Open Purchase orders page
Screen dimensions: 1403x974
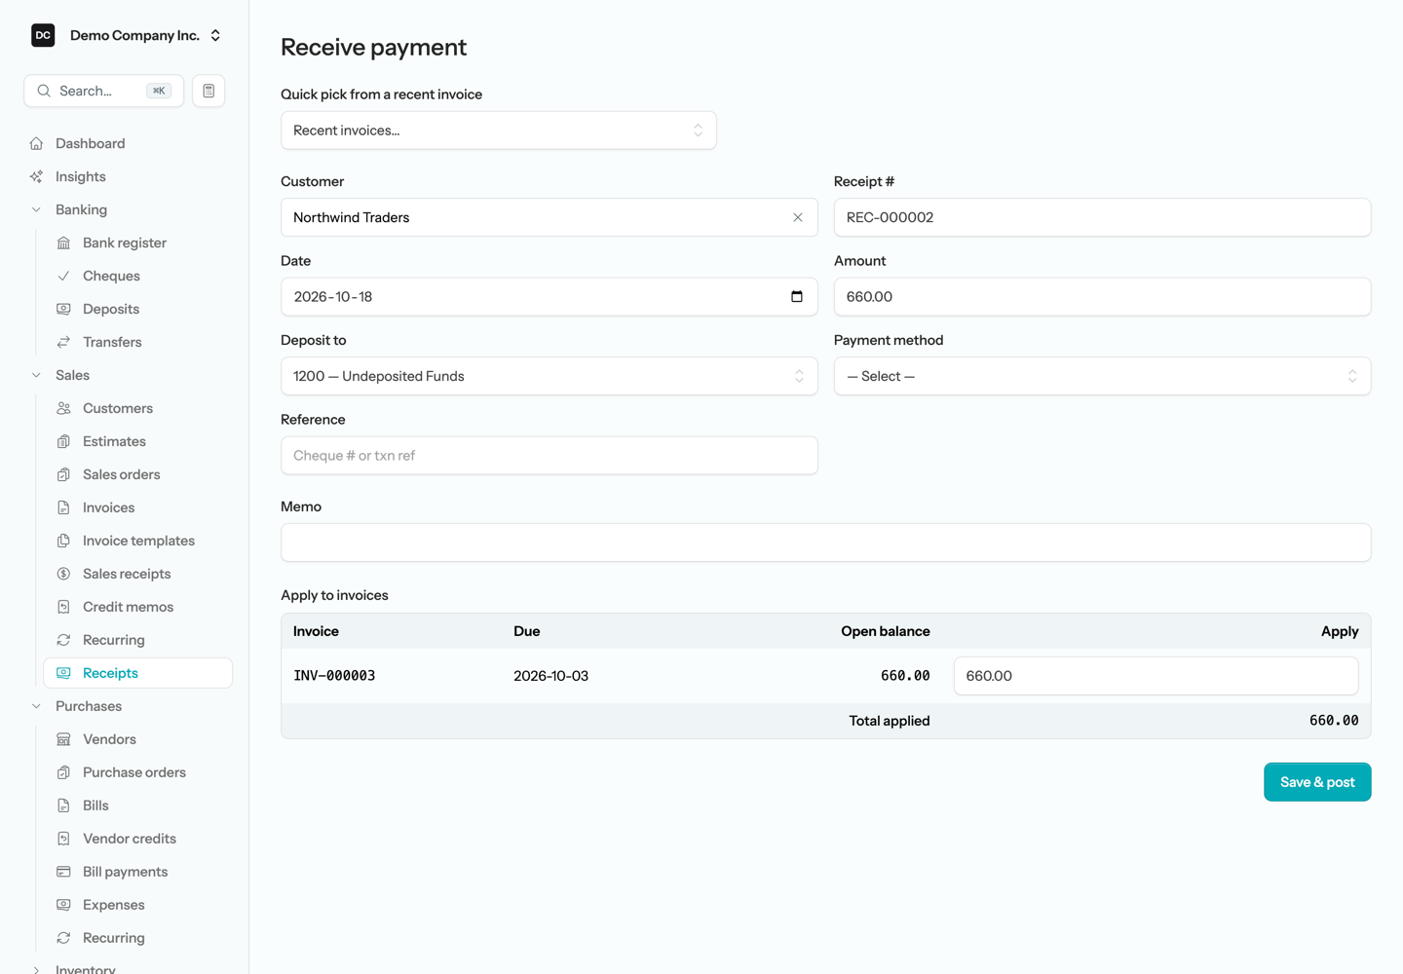click(138, 772)
